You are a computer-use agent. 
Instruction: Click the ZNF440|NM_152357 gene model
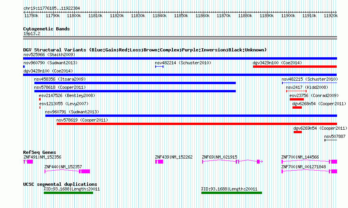coord(67,171)
